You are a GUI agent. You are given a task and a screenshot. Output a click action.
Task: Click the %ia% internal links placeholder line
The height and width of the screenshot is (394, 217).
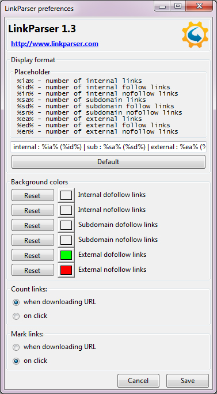(x=79, y=81)
